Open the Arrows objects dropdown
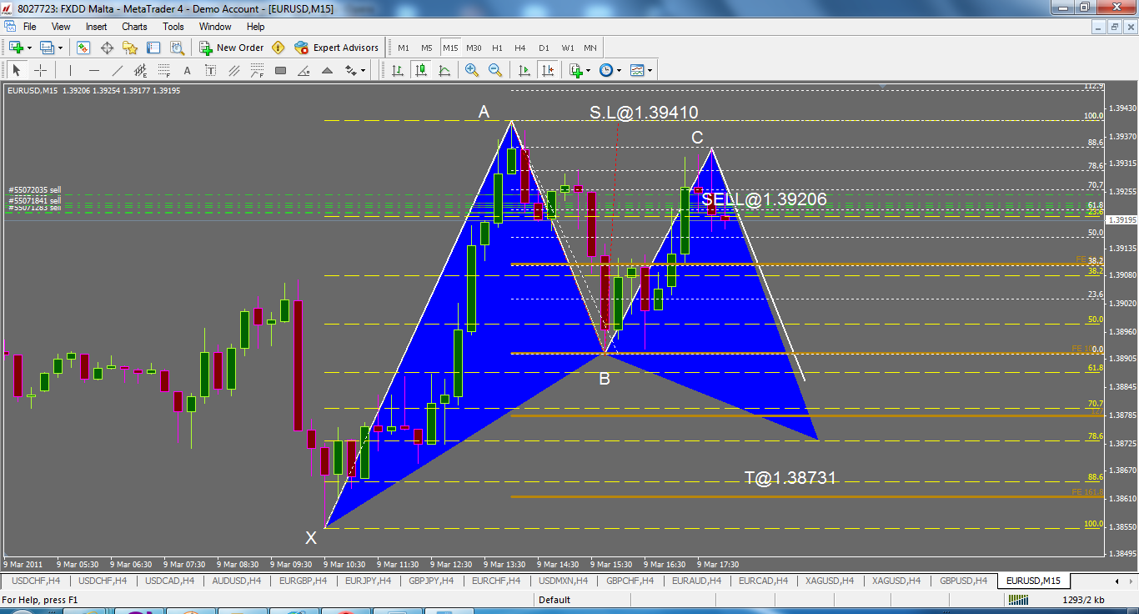Image resolution: width=1139 pixels, height=614 pixels. (354, 70)
